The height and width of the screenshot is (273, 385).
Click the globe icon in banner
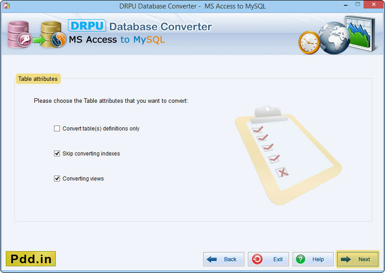(334, 38)
